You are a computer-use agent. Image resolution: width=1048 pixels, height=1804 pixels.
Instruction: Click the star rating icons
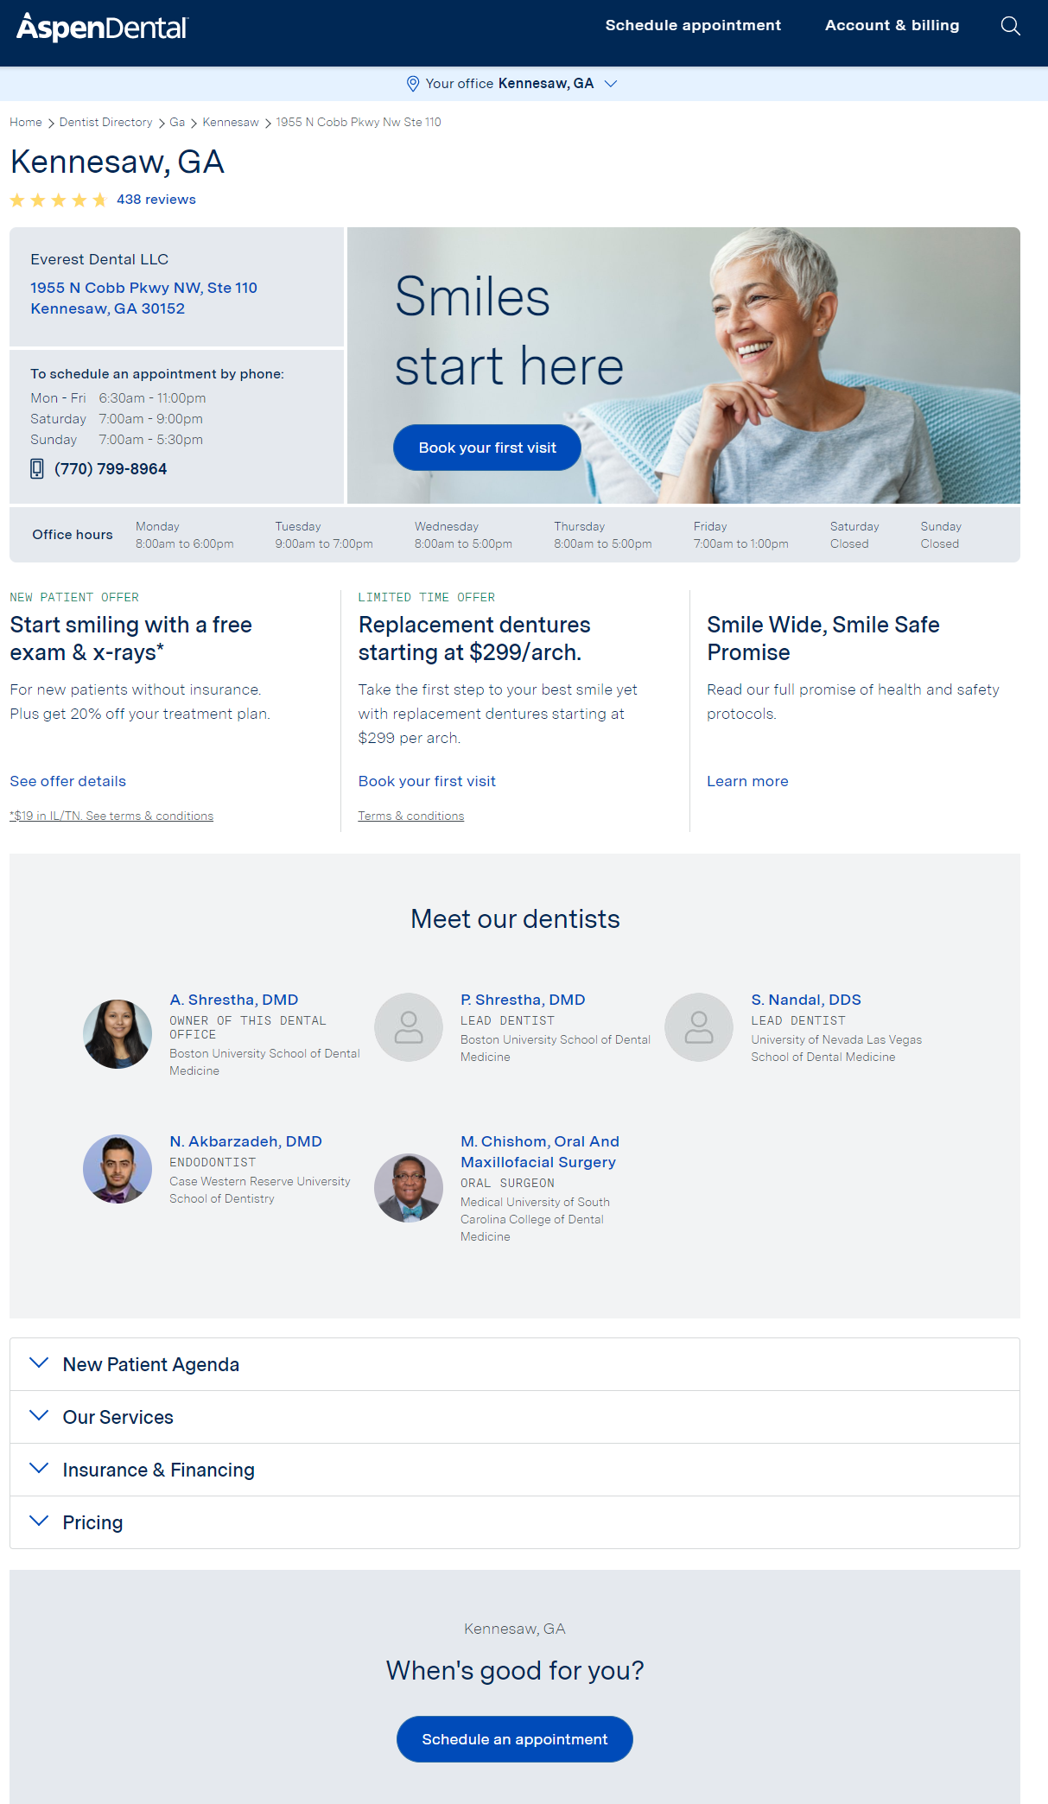[58, 200]
